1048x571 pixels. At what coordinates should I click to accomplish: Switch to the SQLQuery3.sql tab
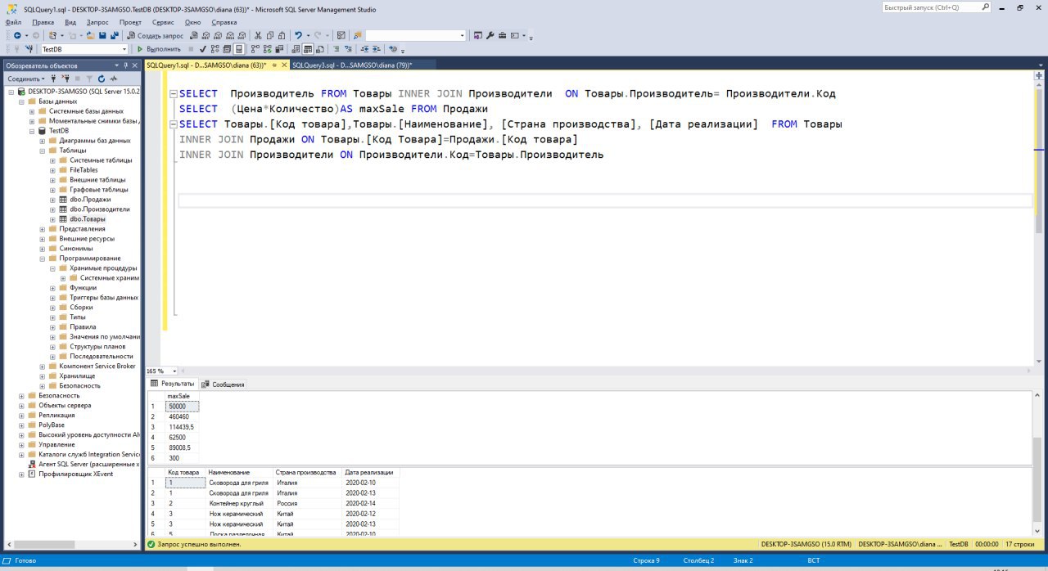tap(352, 65)
